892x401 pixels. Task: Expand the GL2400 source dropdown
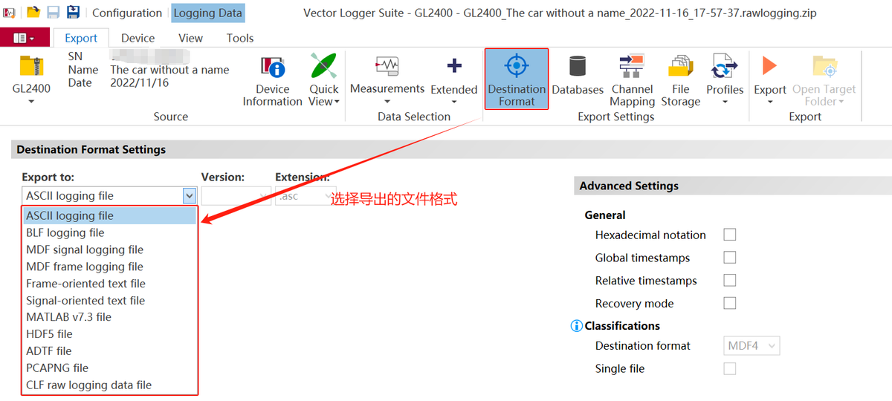click(x=31, y=102)
